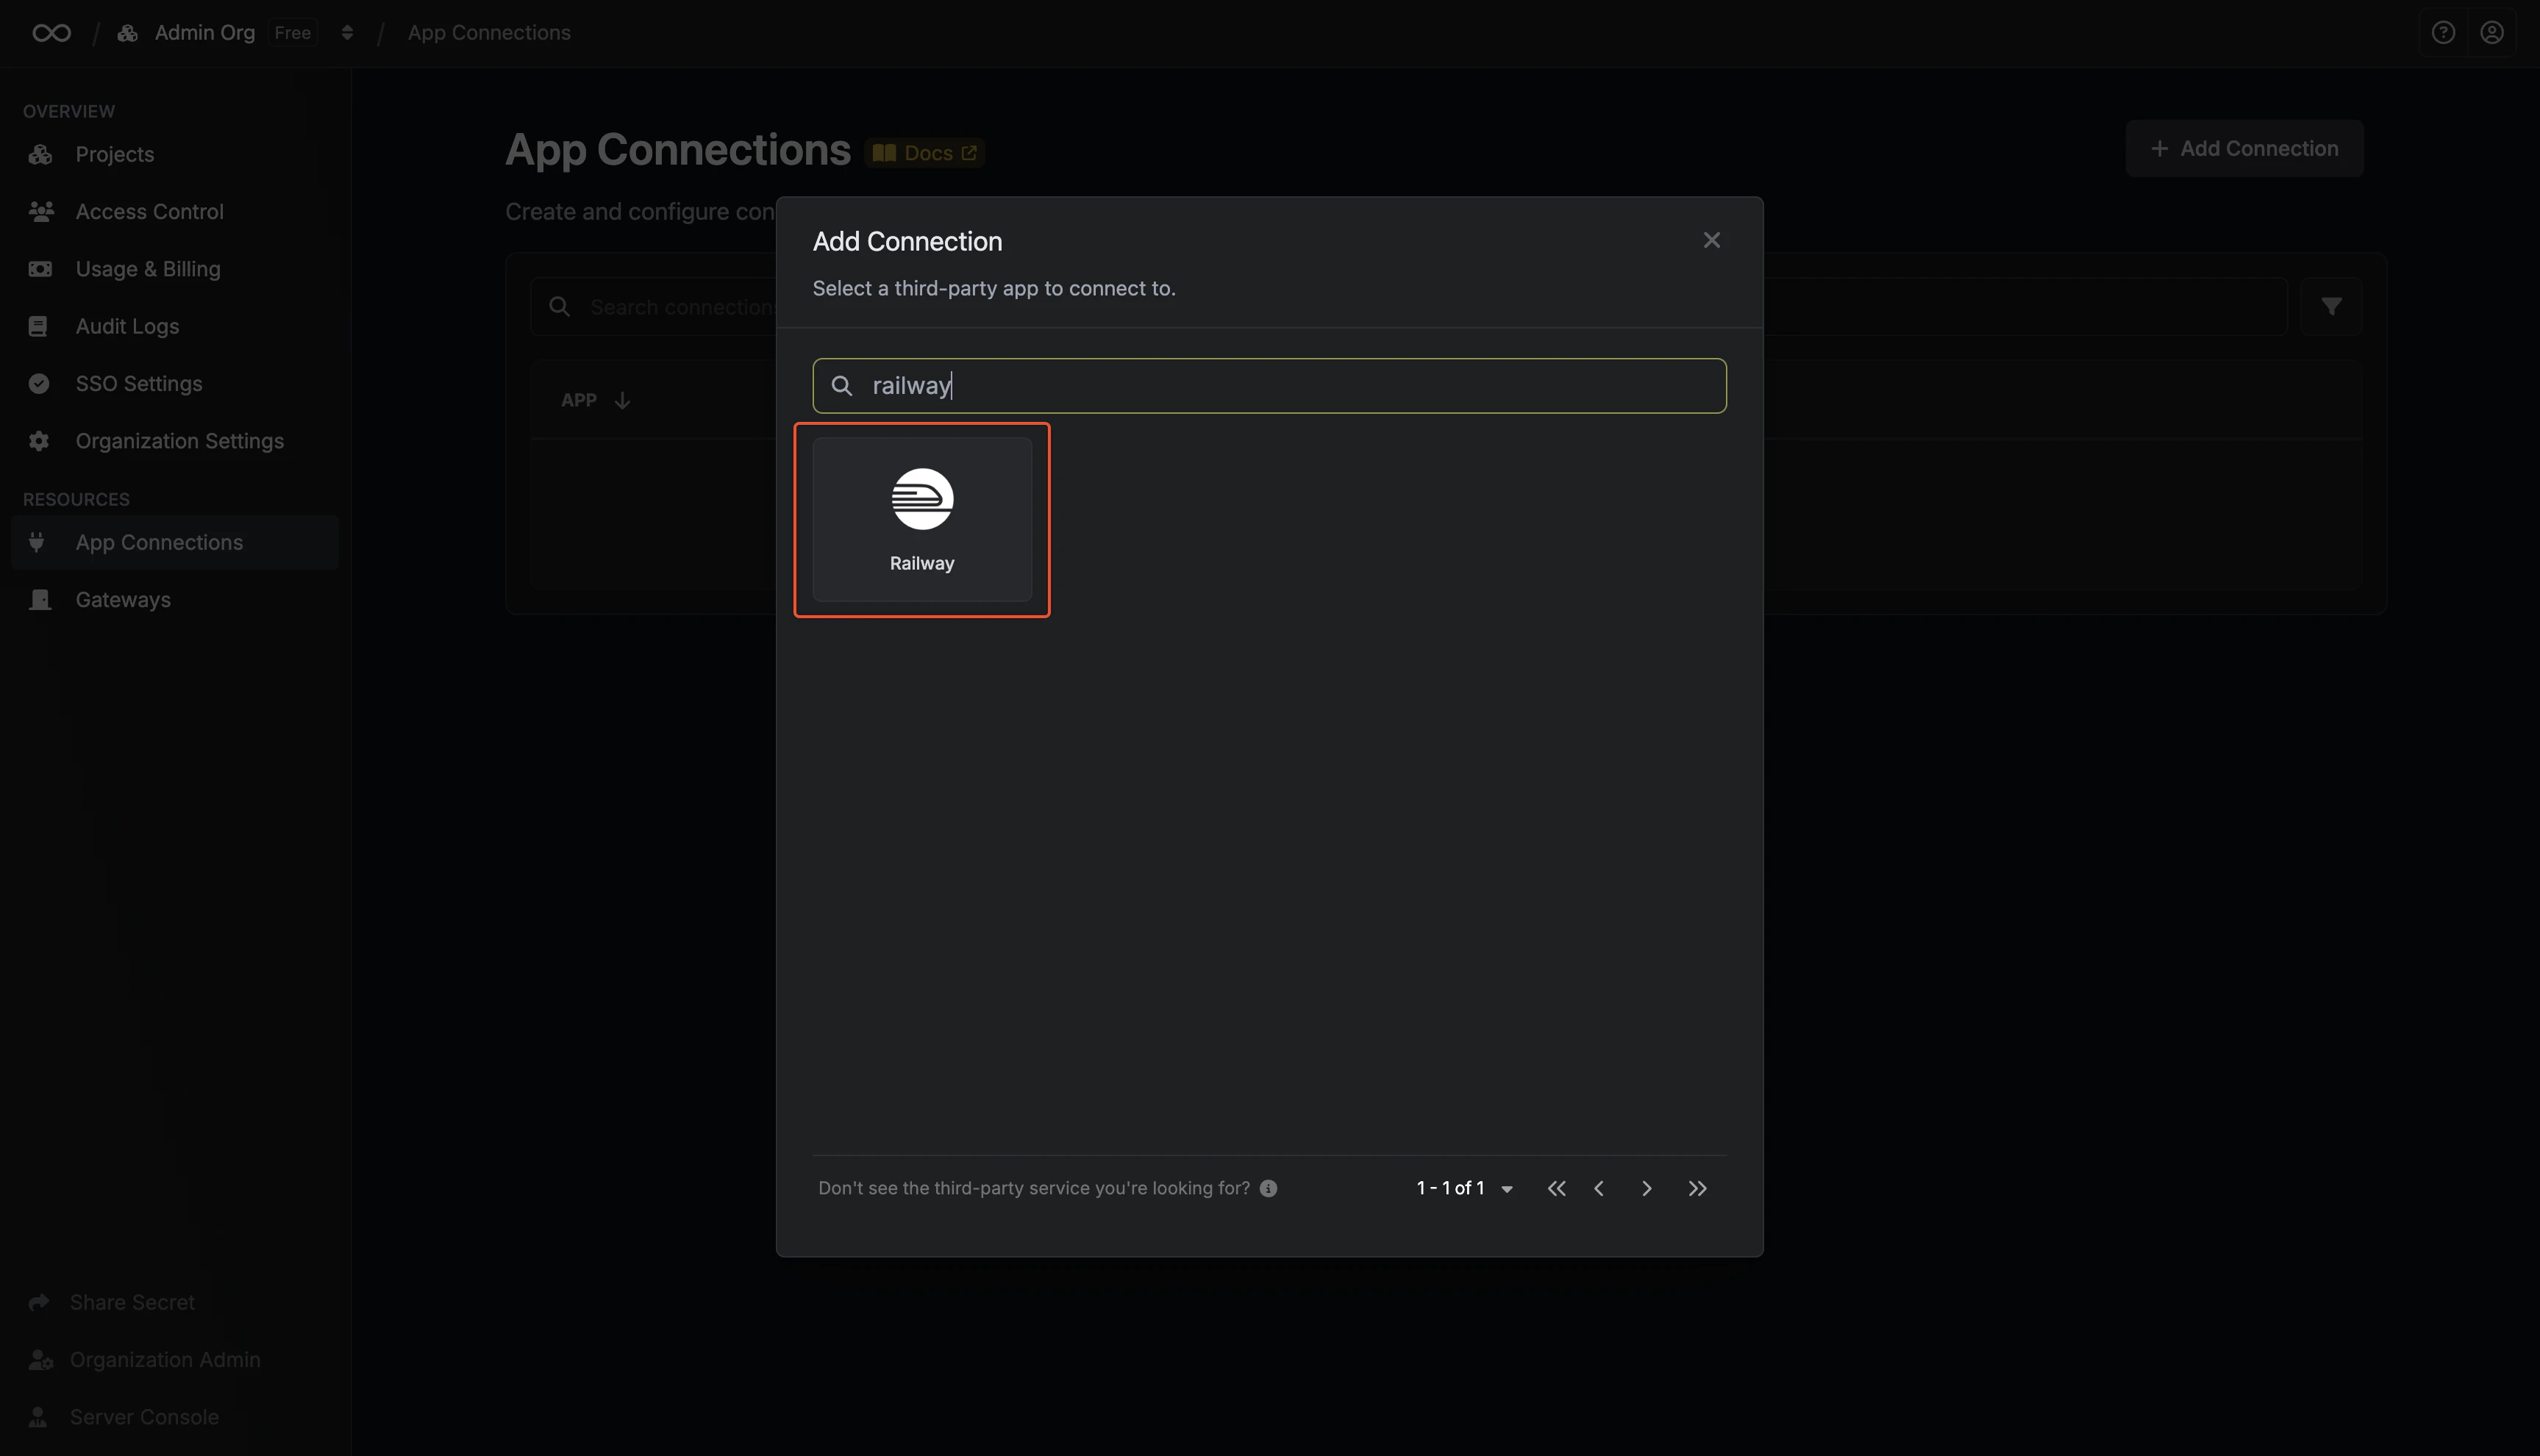
Task: Open SSO Settings in the sidebar
Action: pos(175,383)
